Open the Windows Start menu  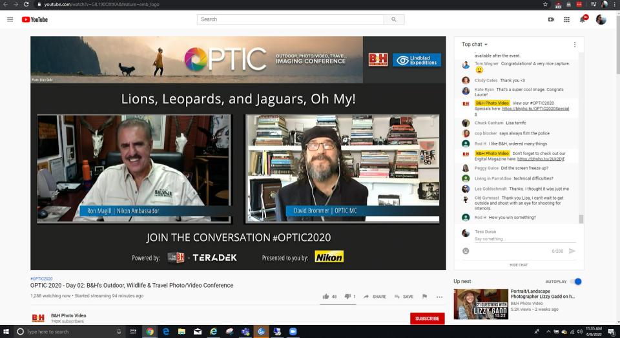coord(6,332)
